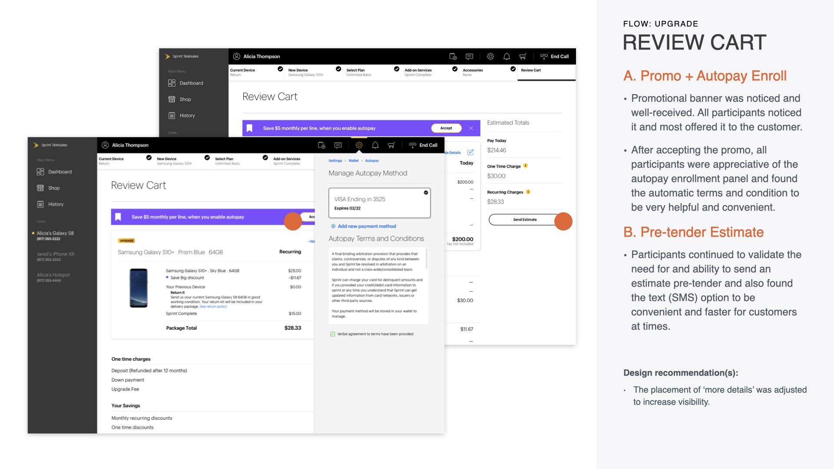Viewport: 834px width, 469px height.
Task: Go to Current Device step in back window
Action: tap(256, 72)
